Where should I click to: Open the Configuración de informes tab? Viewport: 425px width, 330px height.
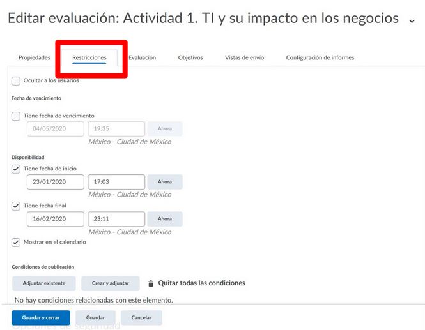320,57
